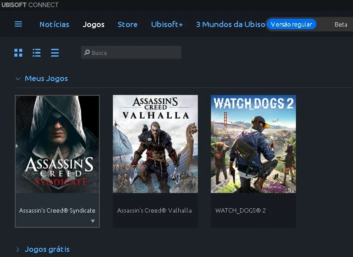This screenshot has width=353, height=257.
Task: Collapse the Meus Jogos section chevron
Action: [x=18, y=79]
